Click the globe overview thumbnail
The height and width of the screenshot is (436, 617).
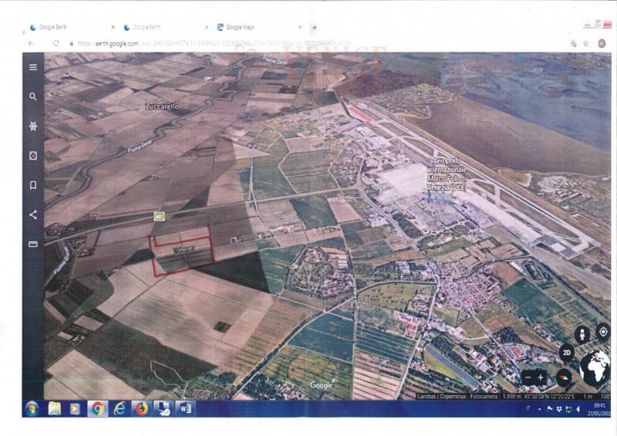595,367
